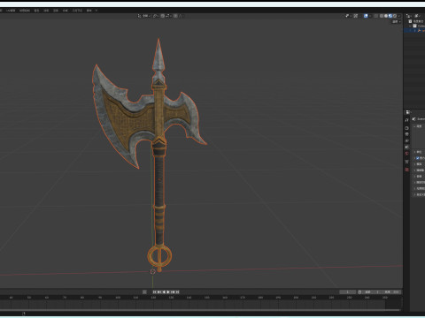Toggle X-ray mode in viewport header
This screenshot has height=318, width=425.
375,16
